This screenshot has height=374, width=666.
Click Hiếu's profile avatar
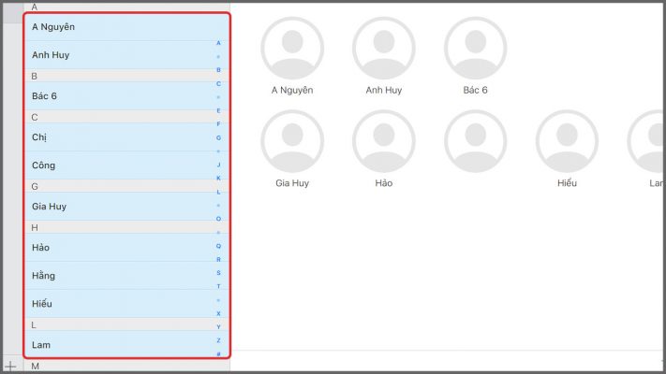tap(567, 141)
